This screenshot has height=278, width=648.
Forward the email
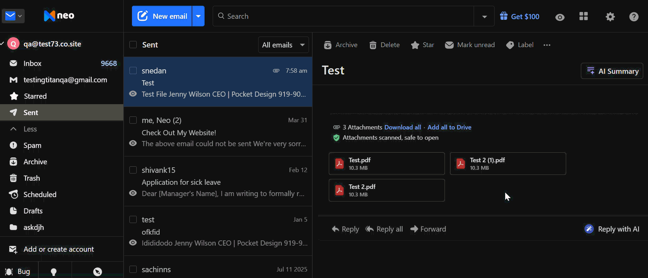click(428, 229)
